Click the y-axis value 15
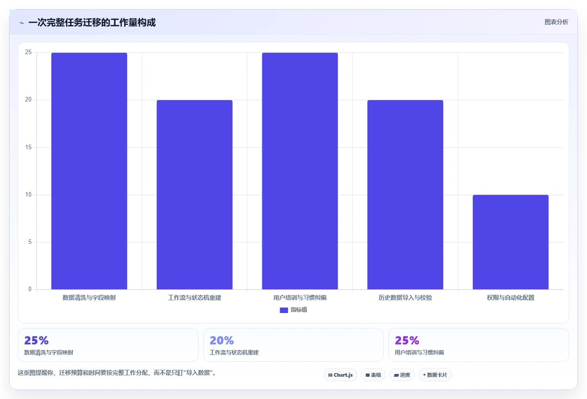 [28, 147]
